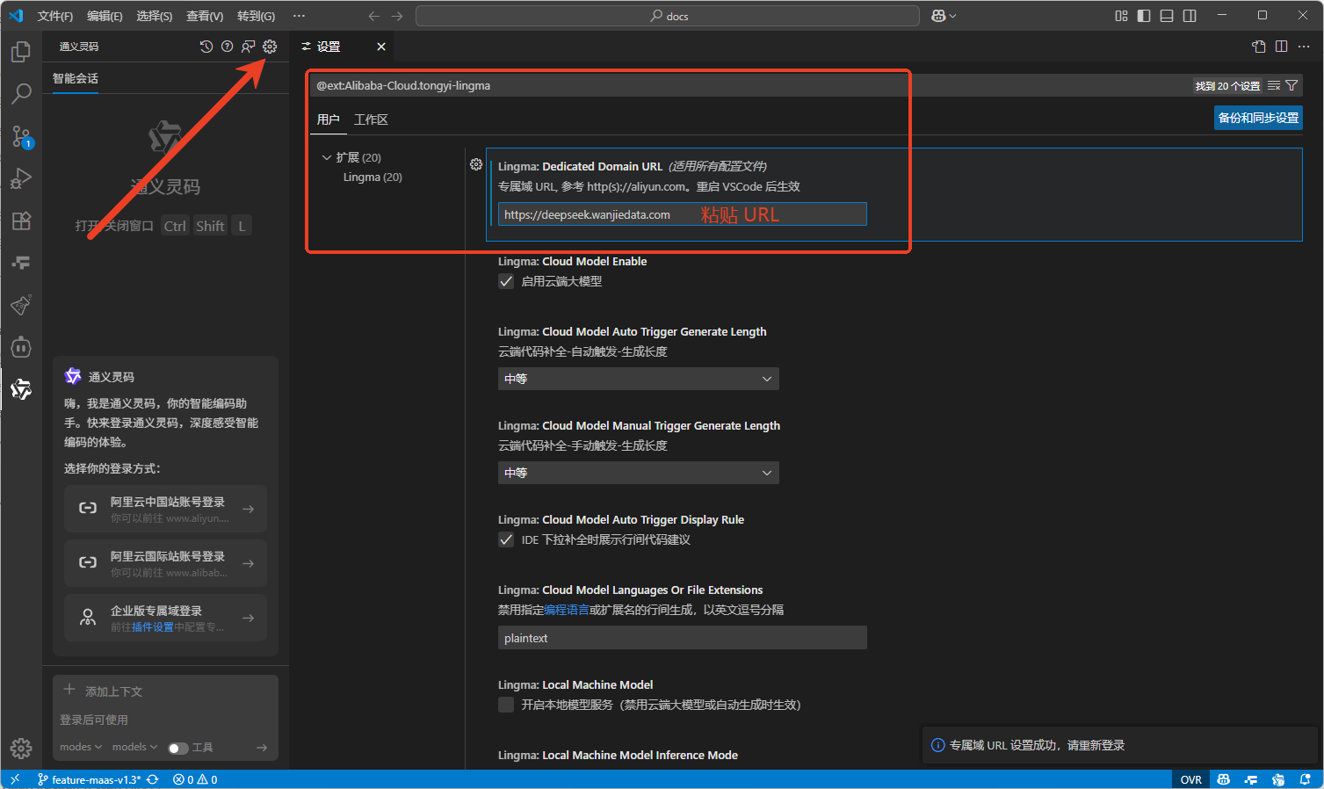This screenshot has height=789, width=1324.
Task: Toggle OVR overtype mode in the status bar
Action: click(x=1190, y=779)
